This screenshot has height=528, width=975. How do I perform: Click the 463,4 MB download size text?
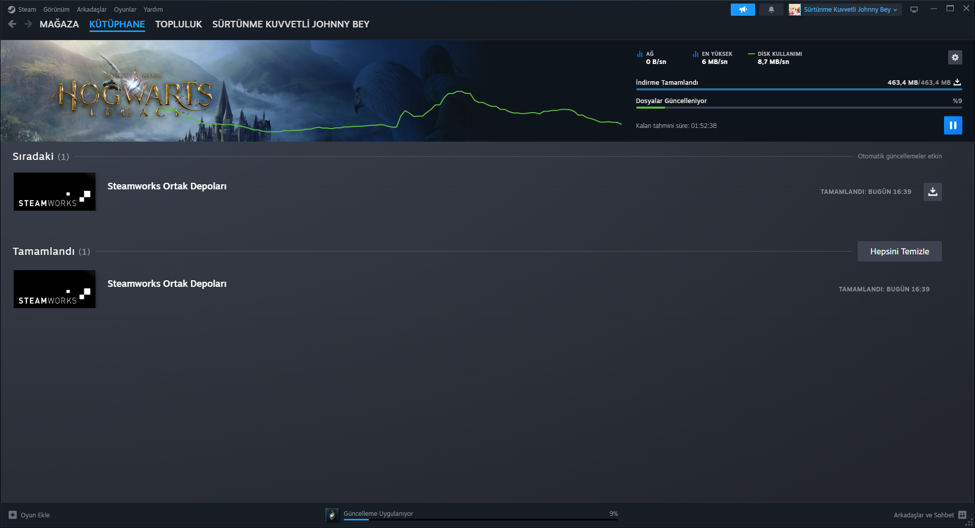point(919,82)
